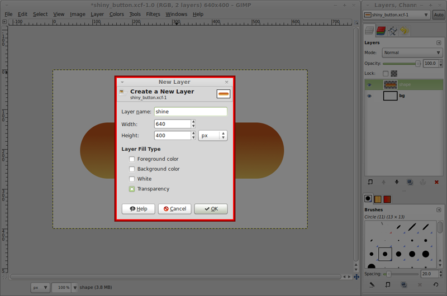447x296 pixels.
Task: Click the refresh brushes icon
Action: click(x=436, y=284)
